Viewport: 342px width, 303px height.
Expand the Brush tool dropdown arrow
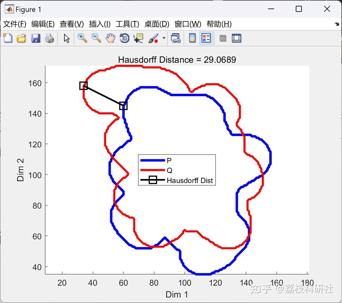(x=164, y=38)
